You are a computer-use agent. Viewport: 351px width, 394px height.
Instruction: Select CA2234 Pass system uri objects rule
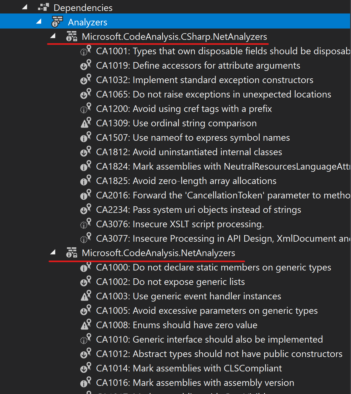199,210
